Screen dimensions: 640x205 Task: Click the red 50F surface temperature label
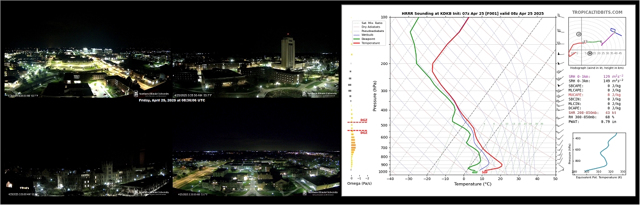click(x=484, y=173)
